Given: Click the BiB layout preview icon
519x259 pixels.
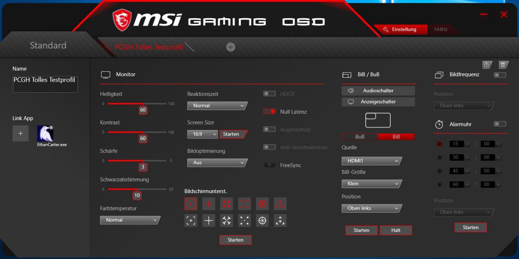Looking at the screenshot, I should [378, 121].
